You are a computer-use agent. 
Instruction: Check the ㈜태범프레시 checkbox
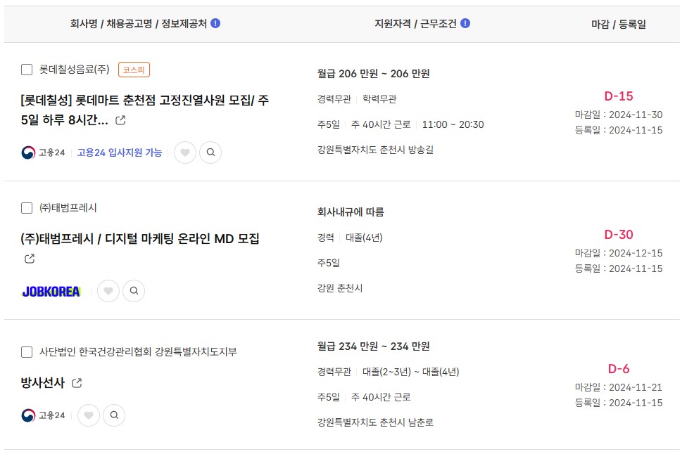tap(27, 208)
